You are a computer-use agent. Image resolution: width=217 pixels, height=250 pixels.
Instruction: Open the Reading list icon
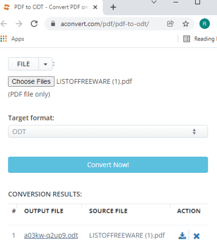click(187, 39)
